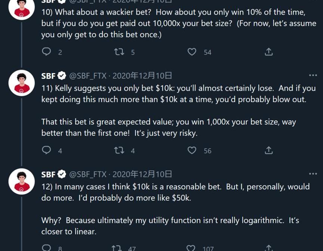Share tweet 11 about Kelly bet
This screenshot has width=323, height=251.
tap(268, 150)
